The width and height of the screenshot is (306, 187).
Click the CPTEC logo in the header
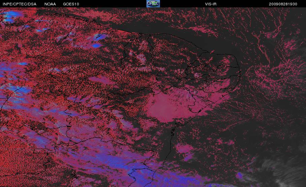(153, 4)
